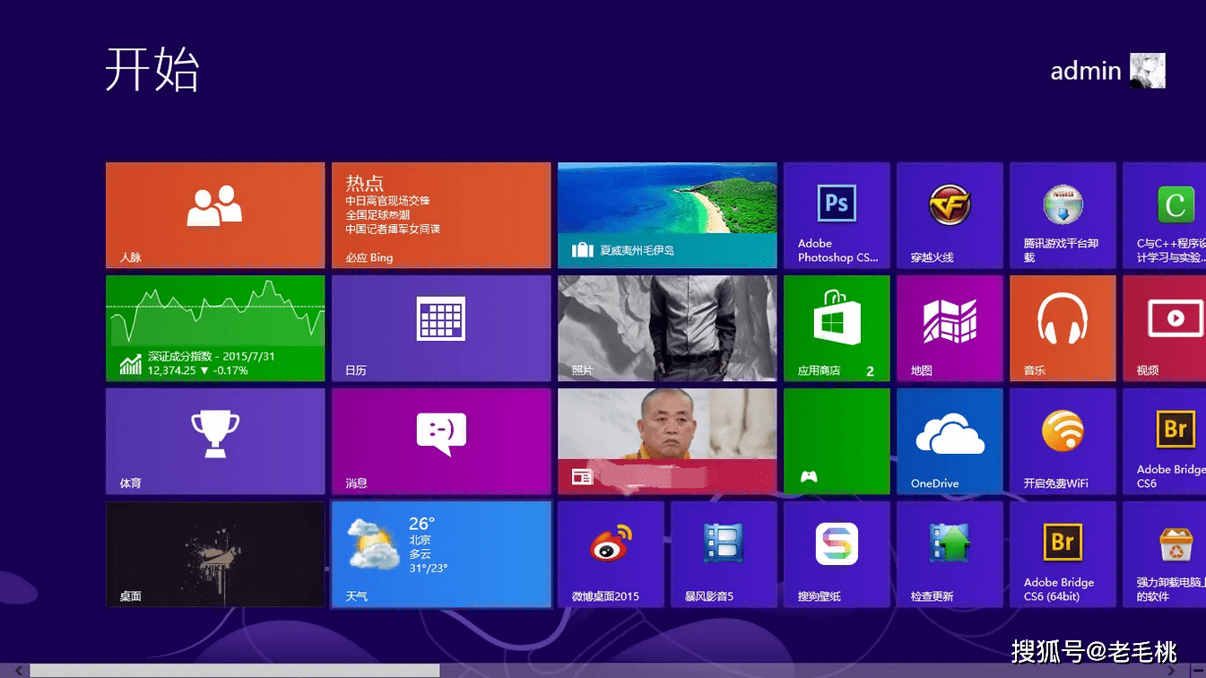Click the horizontal scrollbar thumb
Screen dimensions: 1206x678
coord(235,671)
